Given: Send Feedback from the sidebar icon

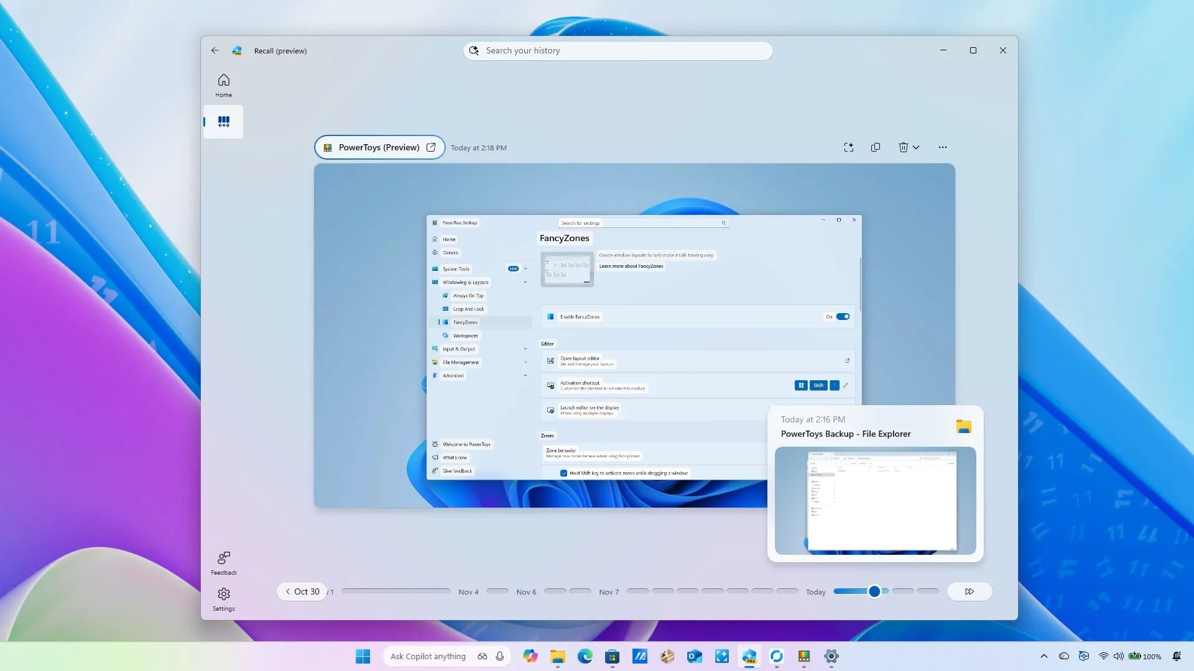Looking at the screenshot, I should pos(223,562).
